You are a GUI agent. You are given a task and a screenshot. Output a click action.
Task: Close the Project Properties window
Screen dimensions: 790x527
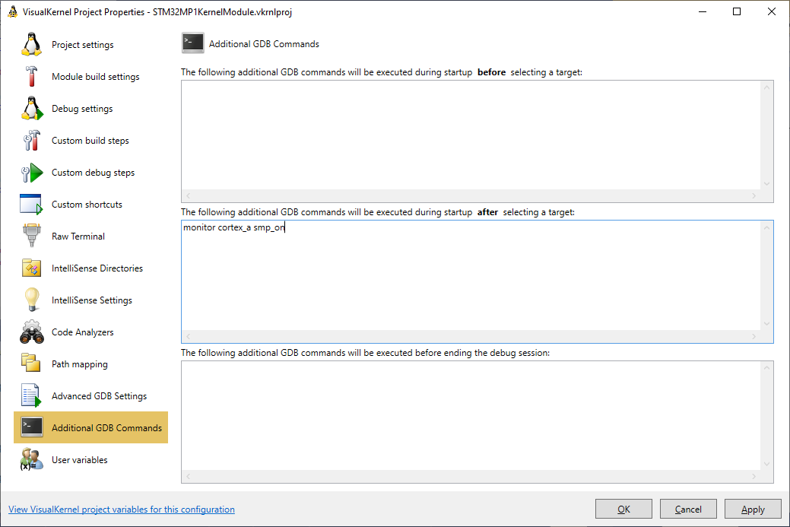[x=771, y=11]
